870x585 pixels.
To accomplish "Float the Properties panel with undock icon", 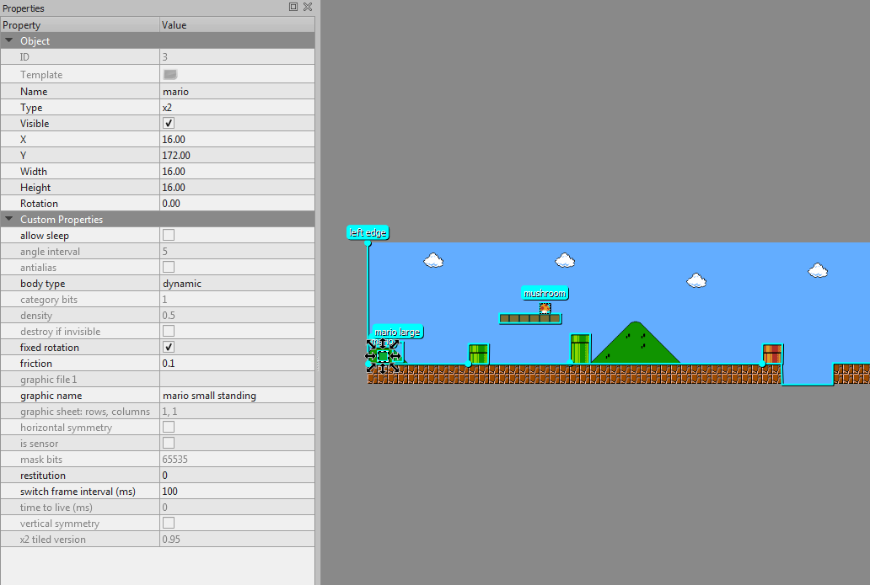I will click(x=293, y=7).
